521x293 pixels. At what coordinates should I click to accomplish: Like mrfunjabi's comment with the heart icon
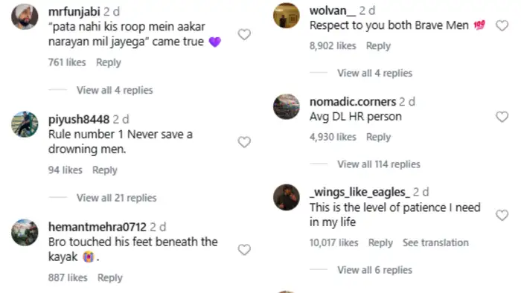(244, 34)
